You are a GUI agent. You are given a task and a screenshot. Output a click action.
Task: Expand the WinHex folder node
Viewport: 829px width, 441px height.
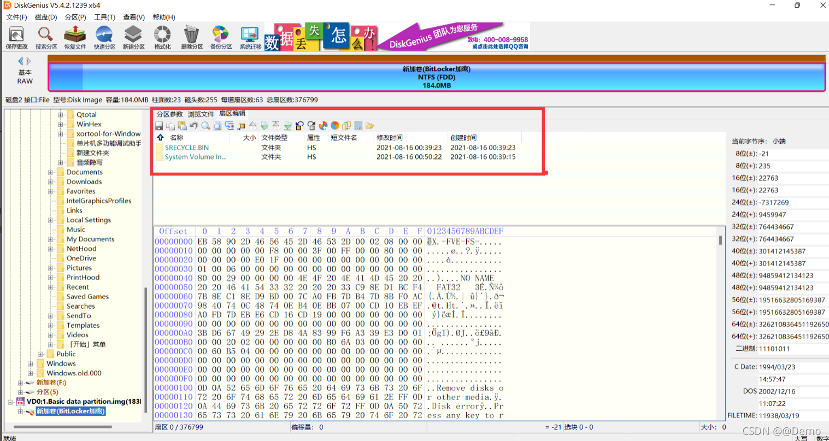(61, 124)
